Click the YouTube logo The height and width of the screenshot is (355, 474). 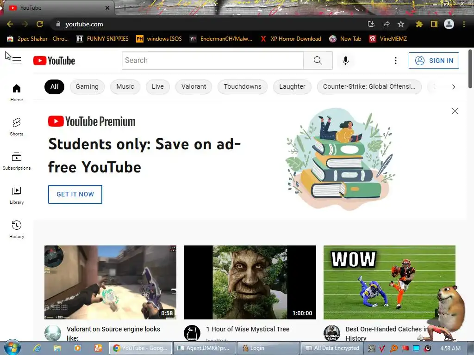54,61
